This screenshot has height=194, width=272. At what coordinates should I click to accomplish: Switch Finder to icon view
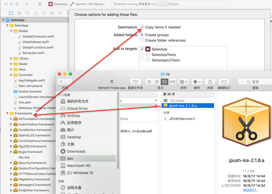coord(149,81)
